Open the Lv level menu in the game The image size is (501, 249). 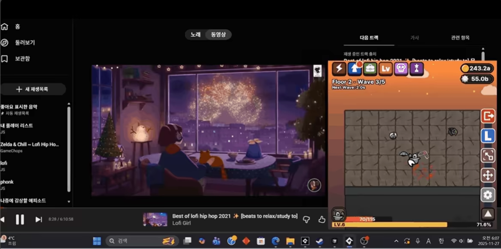tap(386, 68)
